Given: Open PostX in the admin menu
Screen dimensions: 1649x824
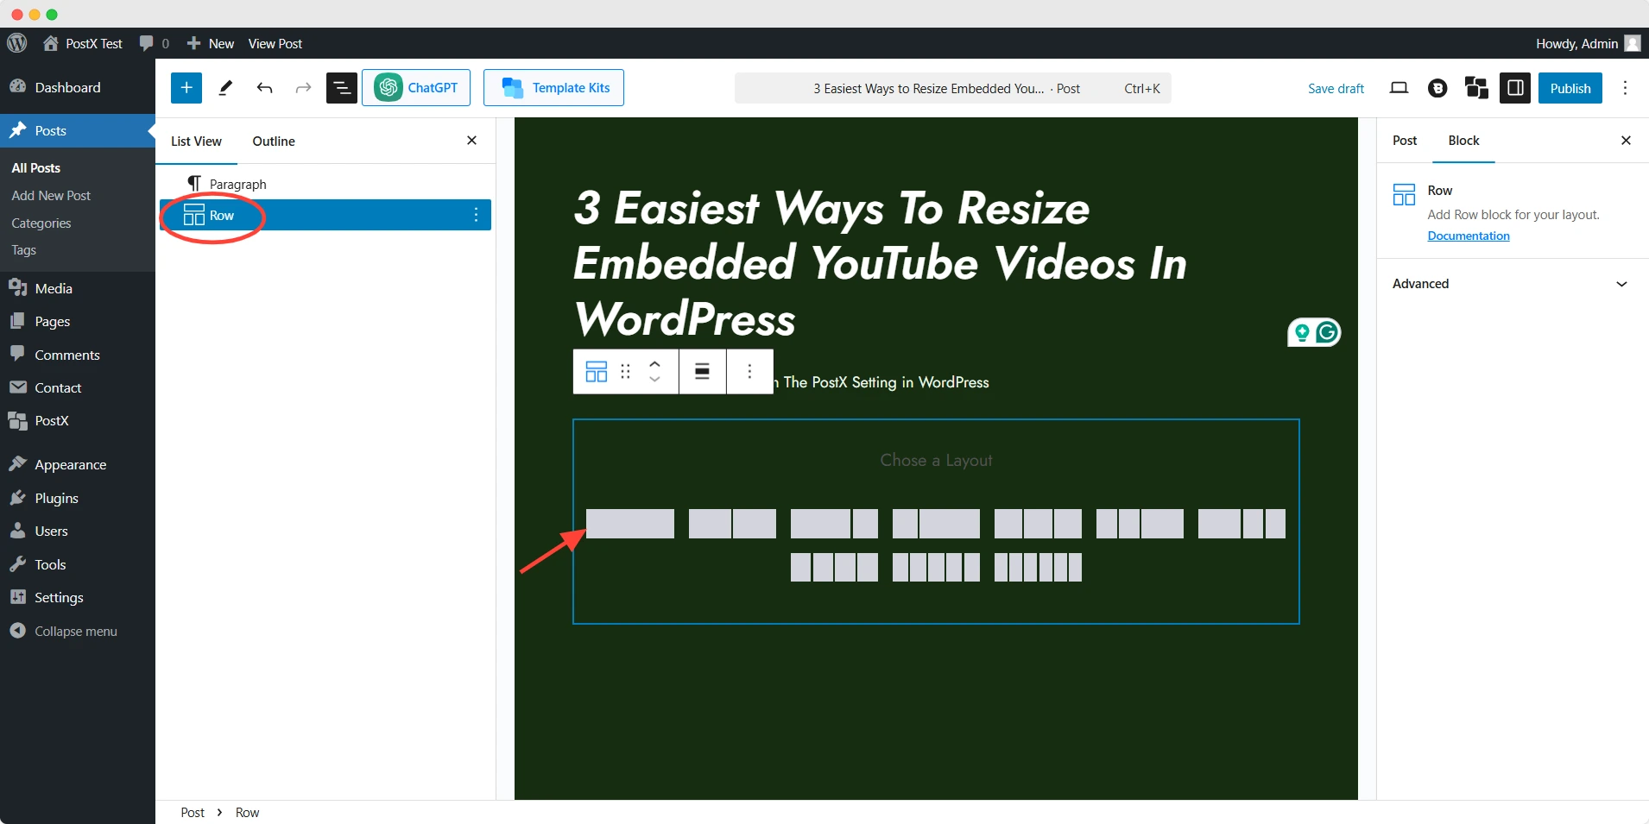Looking at the screenshot, I should (78, 421).
